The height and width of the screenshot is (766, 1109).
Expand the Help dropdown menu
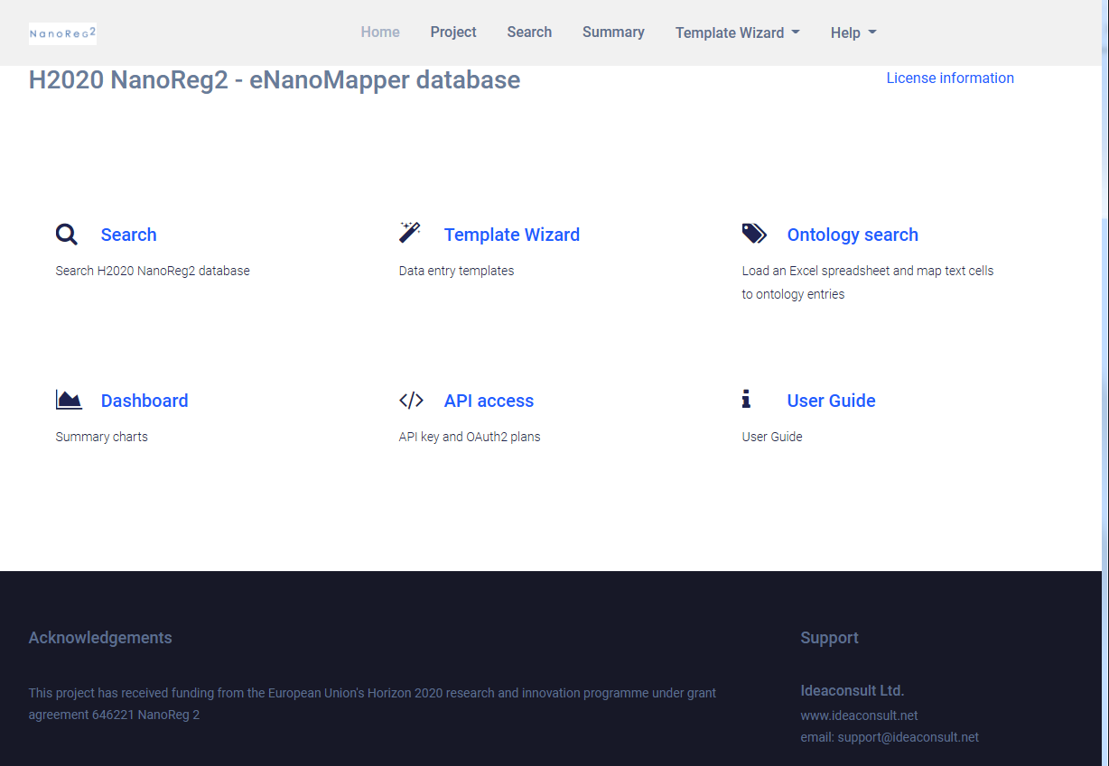point(853,32)
